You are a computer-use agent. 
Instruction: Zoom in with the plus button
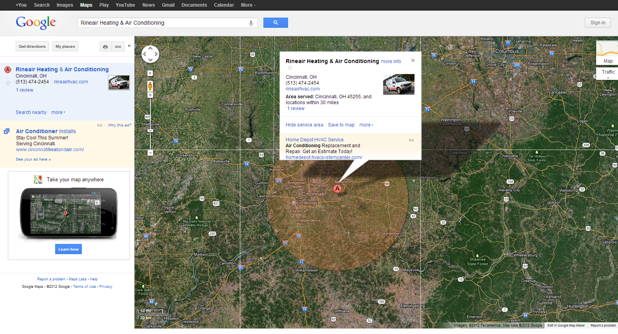point(150,95)
